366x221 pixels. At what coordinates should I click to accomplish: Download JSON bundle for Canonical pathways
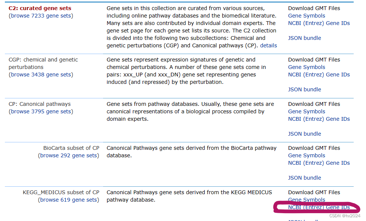304,134
